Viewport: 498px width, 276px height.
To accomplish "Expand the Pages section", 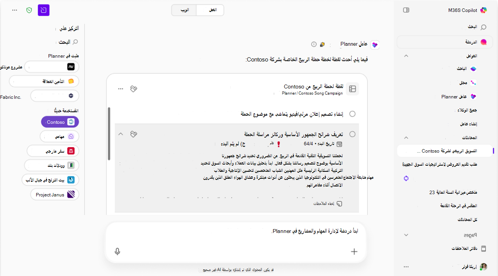I will (x=406, y=234).
